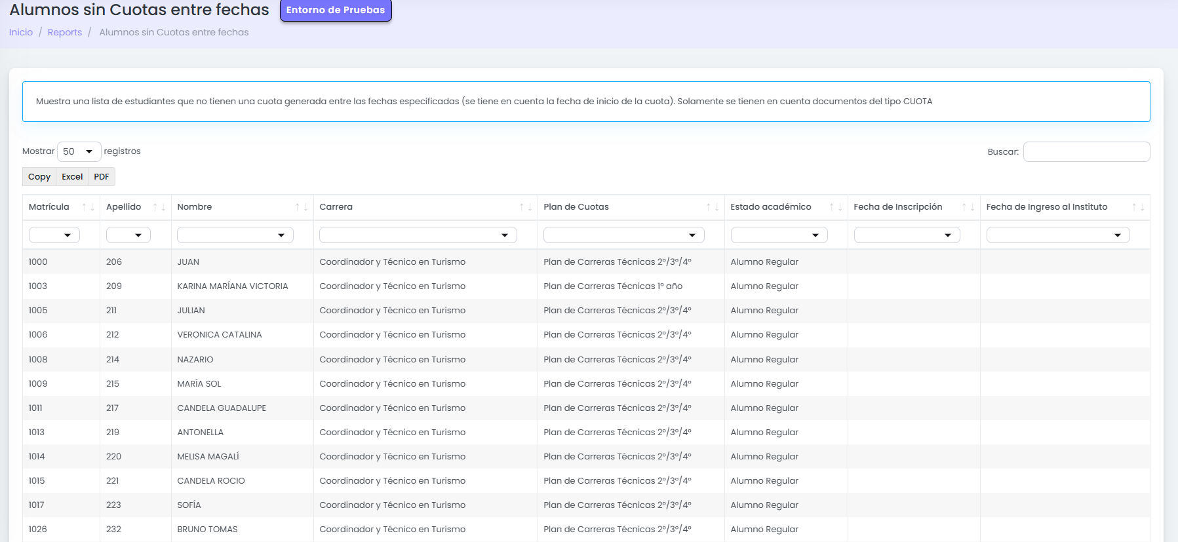This screenshot has width=1178, height=542.
Task: Go to Inicio breadcrumb link
Action: tap(21, 32)
